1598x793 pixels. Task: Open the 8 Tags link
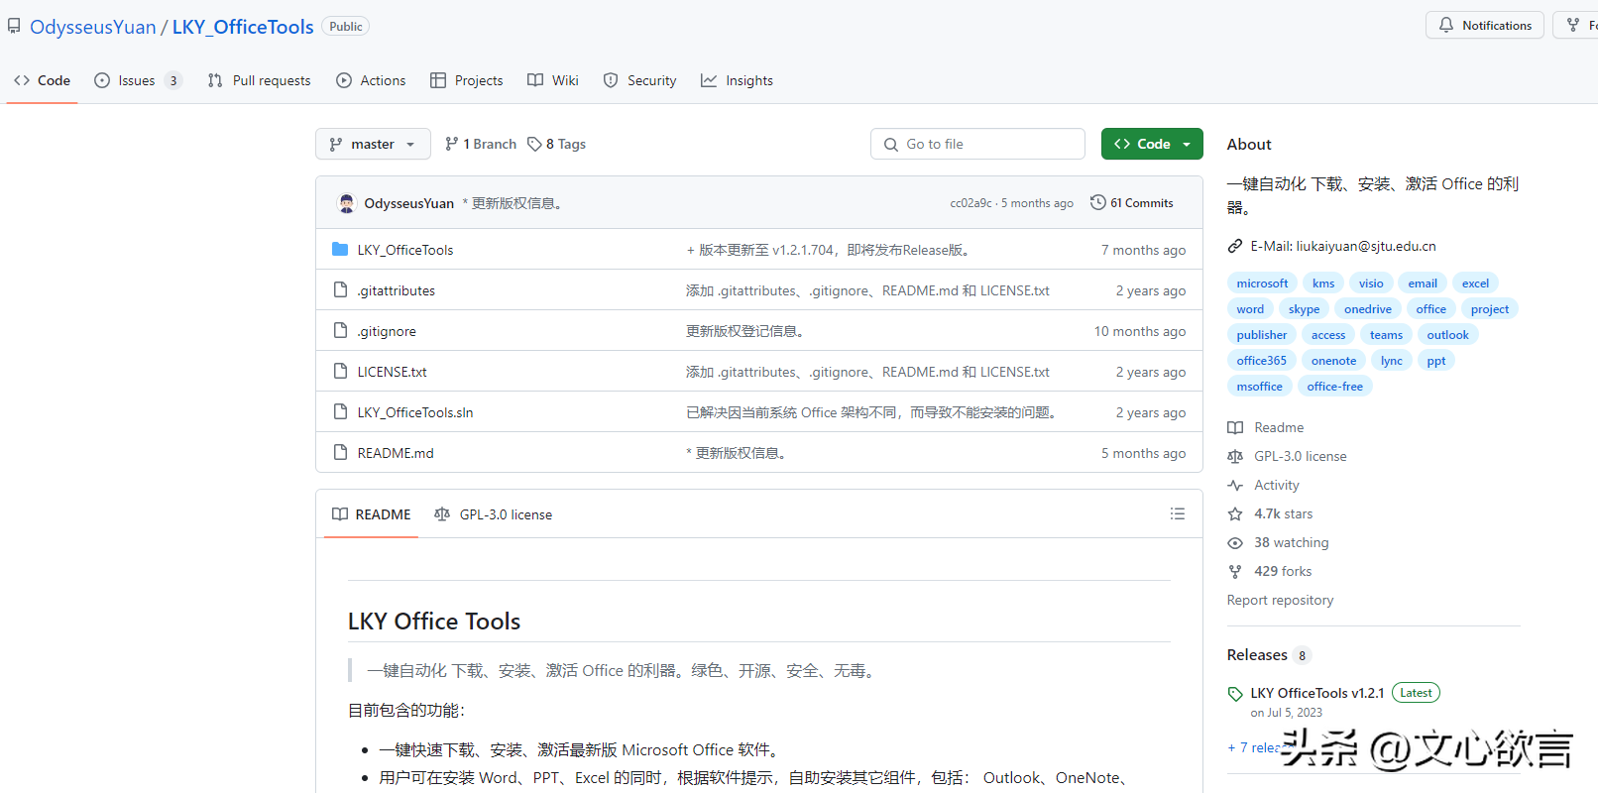point(556,144)
